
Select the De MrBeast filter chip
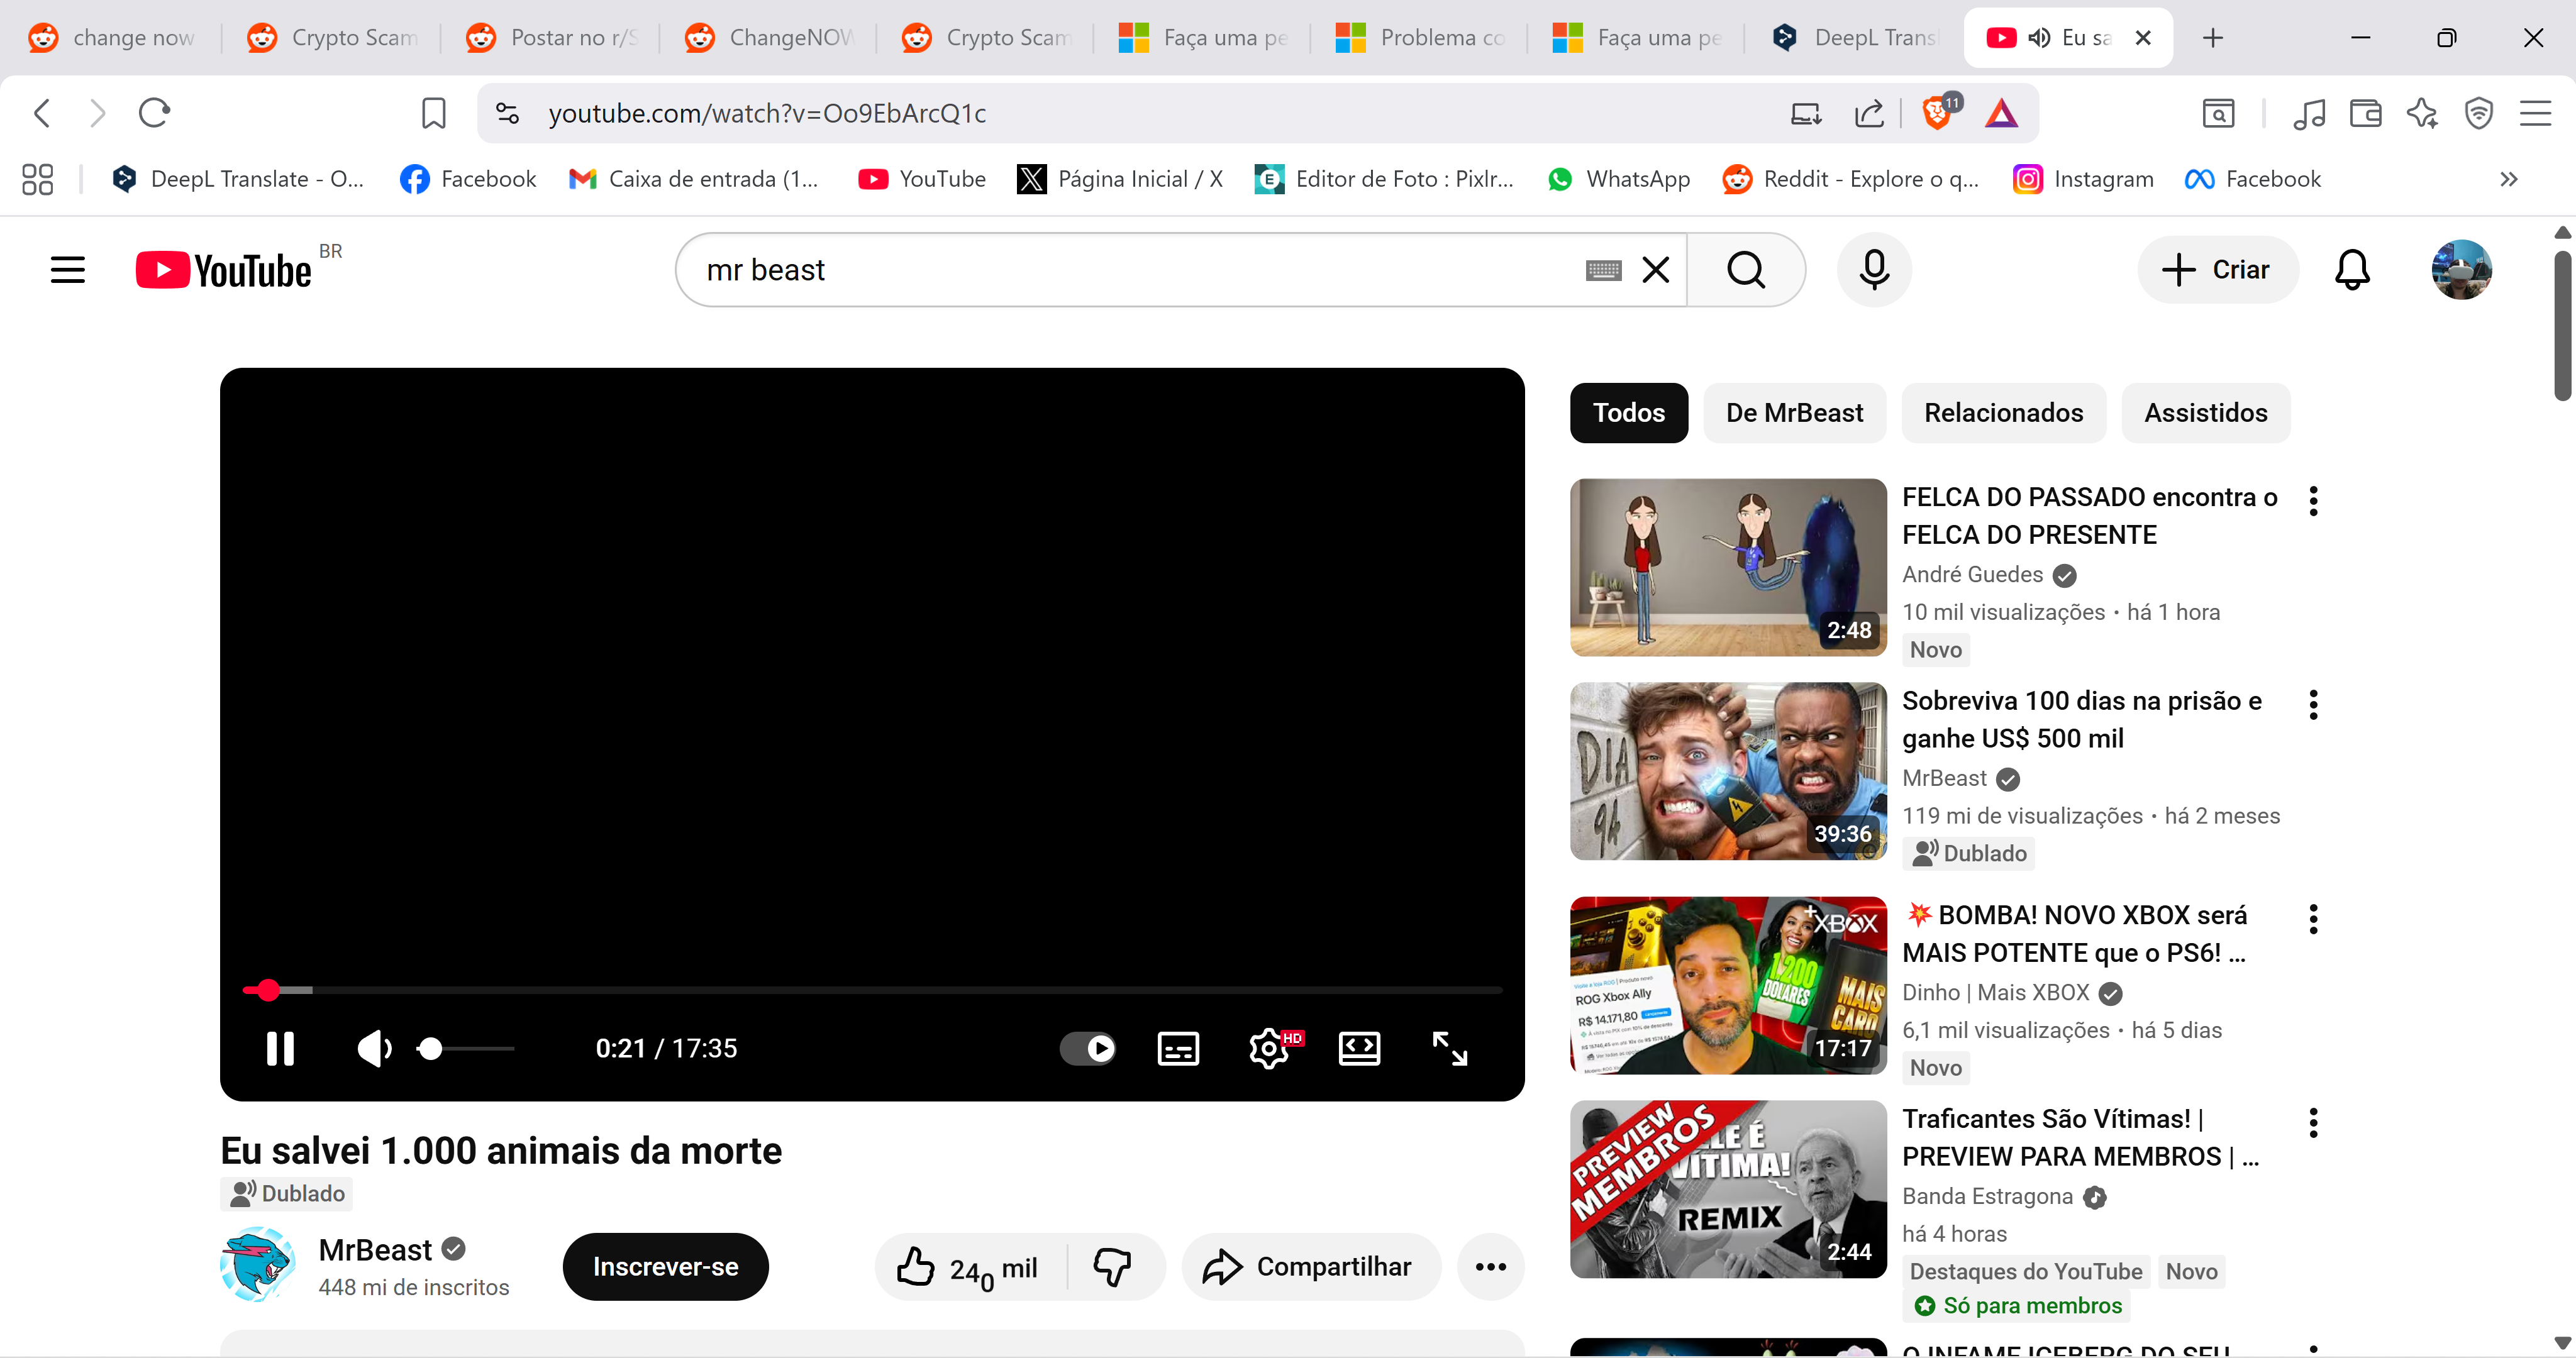pos(1794,413)
